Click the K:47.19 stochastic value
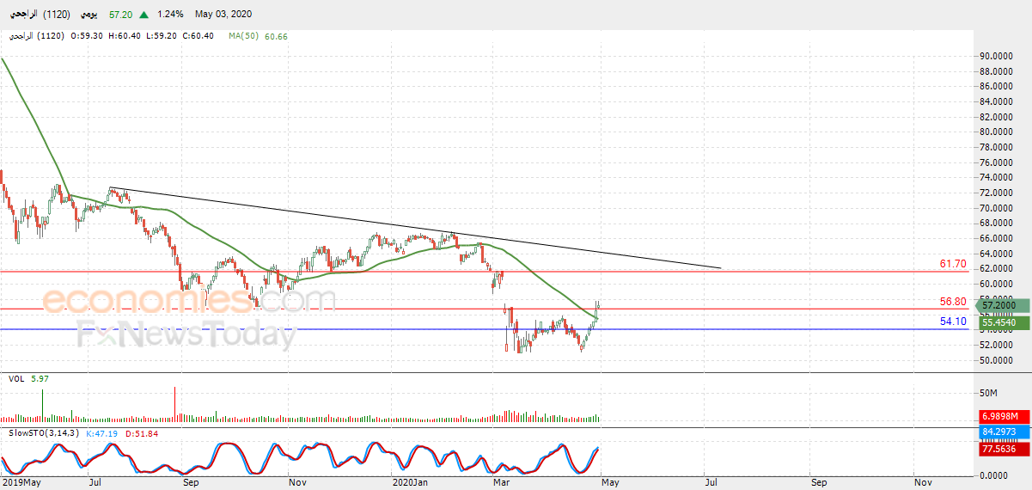 tap(103, 432)
